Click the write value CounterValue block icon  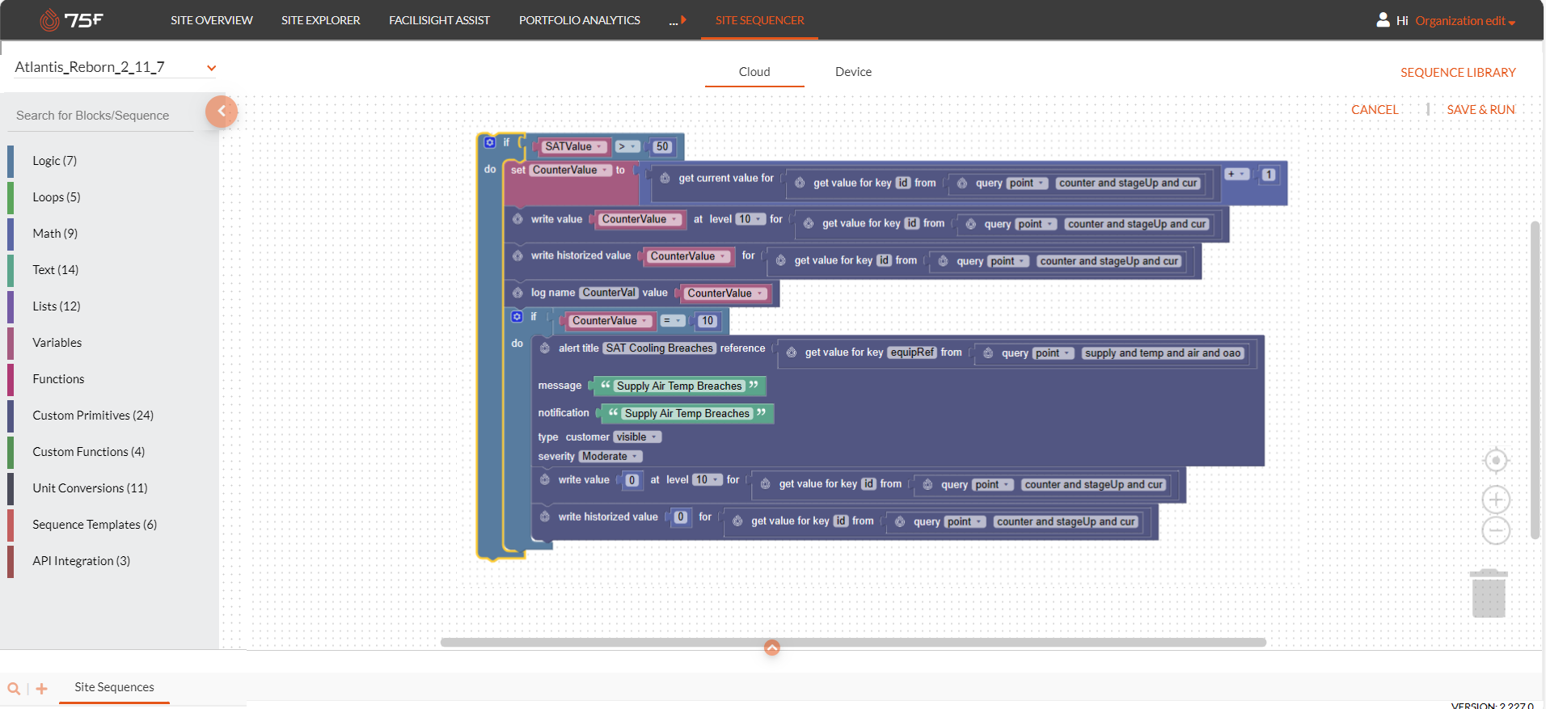click(517, 219)
